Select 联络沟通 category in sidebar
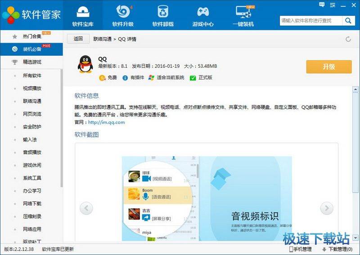This screenshot has width=360, height=255. coord(32,101)
